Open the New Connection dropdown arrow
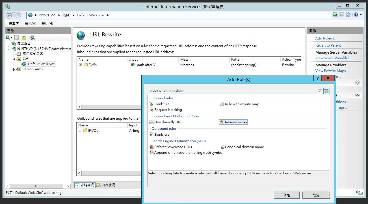This screenshot has width=368, height=204. click(12, 38)
